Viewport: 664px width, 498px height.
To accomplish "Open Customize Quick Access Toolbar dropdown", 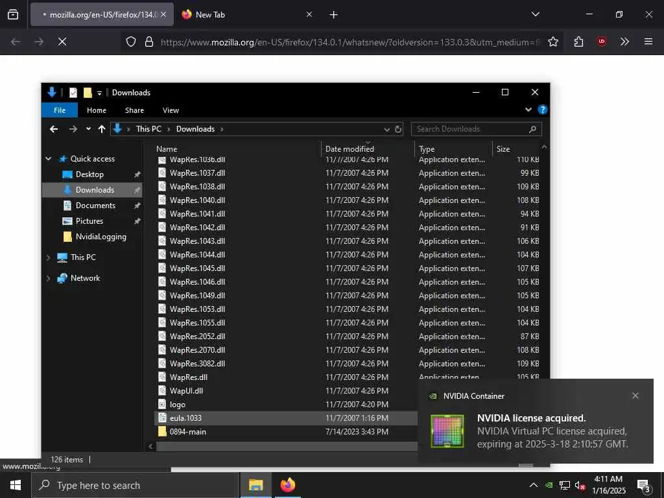I will 99,93.
